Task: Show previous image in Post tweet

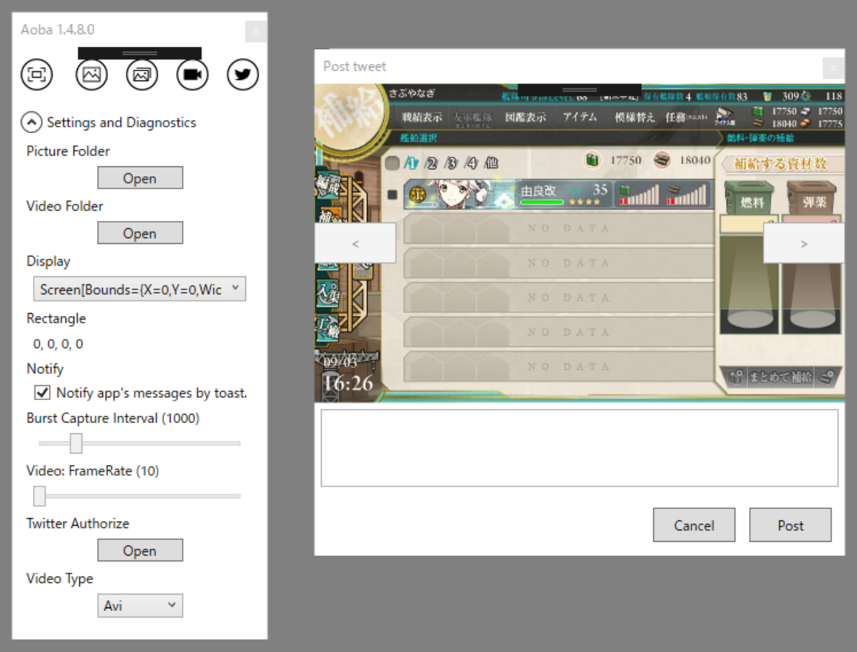Action: tap(355, 243)
